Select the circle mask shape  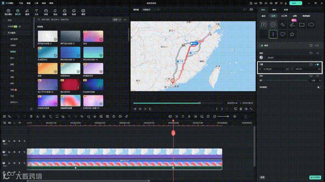(273, 25)
